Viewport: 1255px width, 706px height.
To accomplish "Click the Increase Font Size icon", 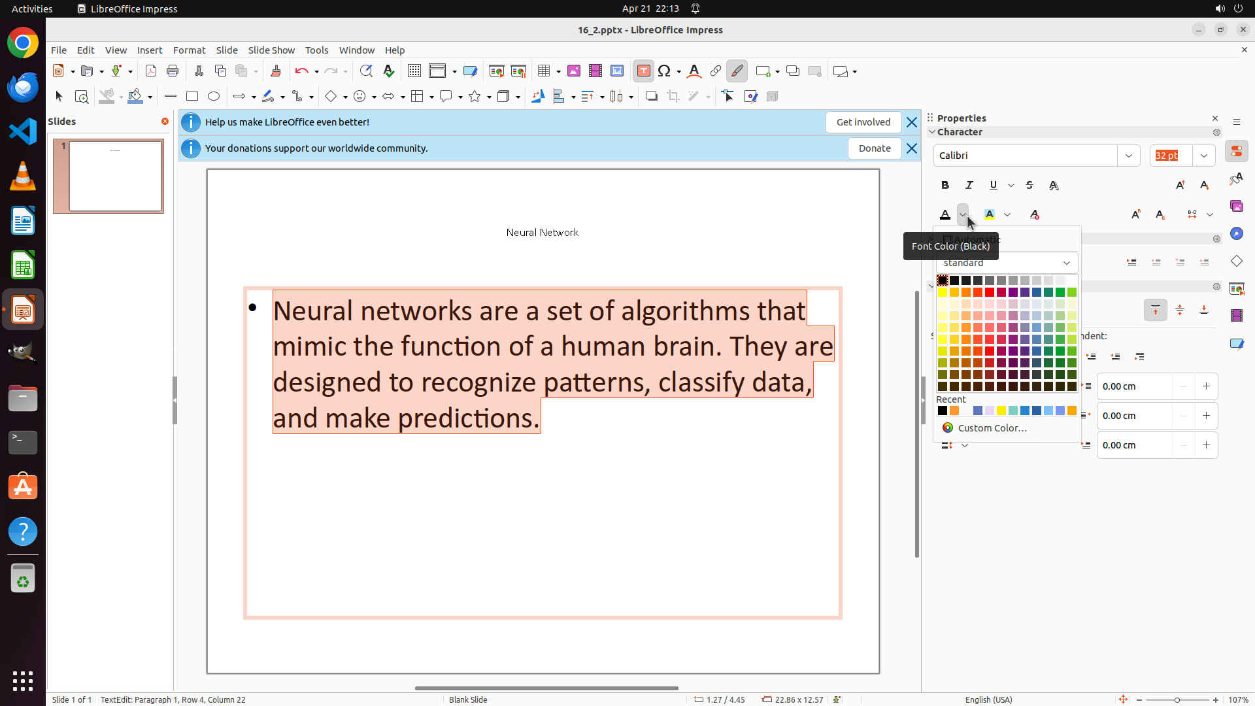I will (x=1180, y=186).
